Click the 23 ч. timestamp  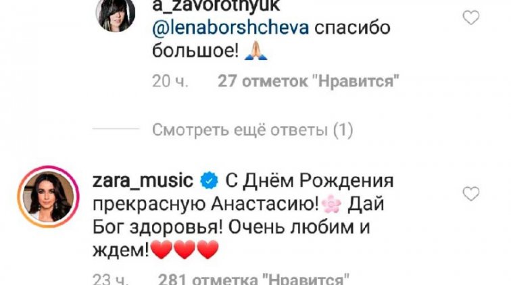coord(110,279)
